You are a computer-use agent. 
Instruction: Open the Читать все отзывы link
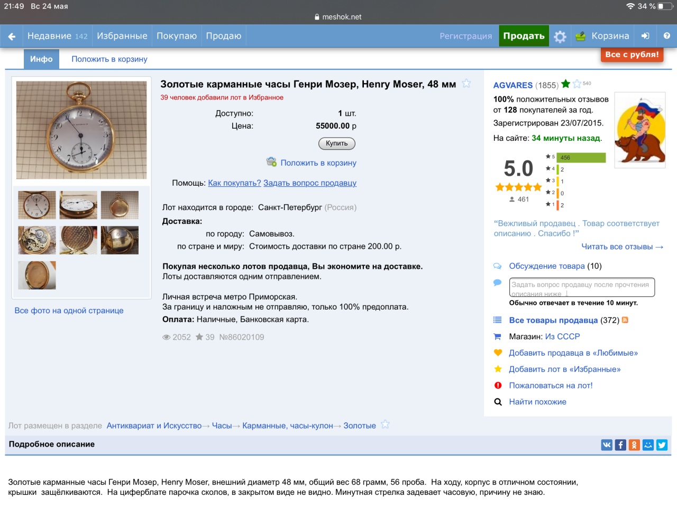tap(622, 247)
